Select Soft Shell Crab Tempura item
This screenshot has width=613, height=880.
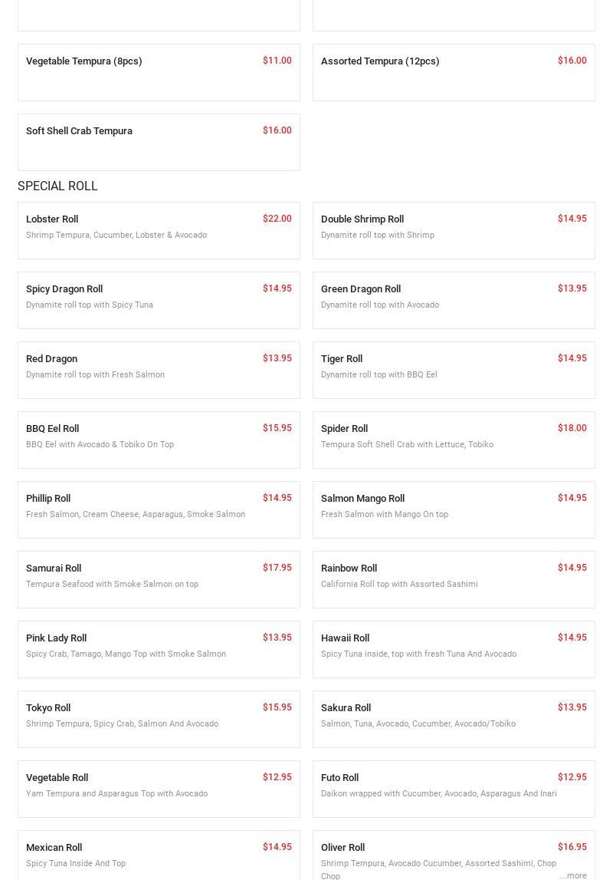[x=159, y=142]
